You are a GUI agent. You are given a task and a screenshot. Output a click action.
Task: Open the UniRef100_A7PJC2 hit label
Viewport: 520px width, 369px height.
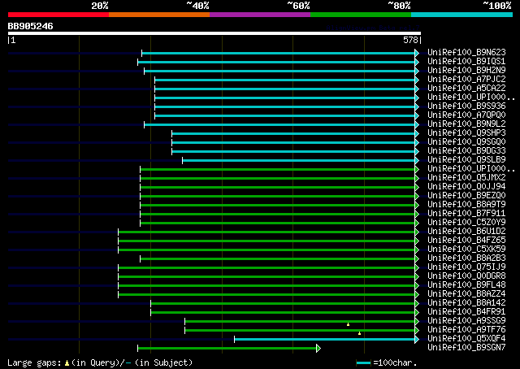(466, 80)
